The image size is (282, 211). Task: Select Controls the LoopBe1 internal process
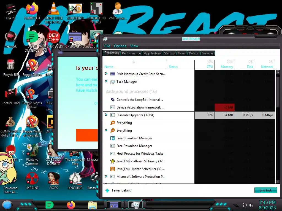(189, 99)
